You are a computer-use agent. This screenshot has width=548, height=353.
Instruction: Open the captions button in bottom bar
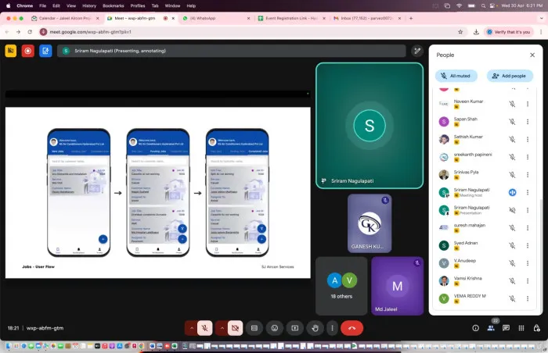254,328
